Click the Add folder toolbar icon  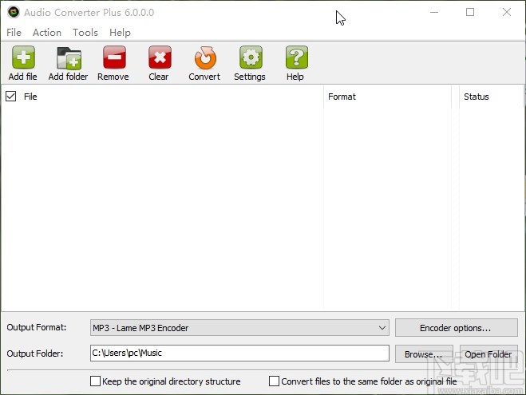click(x=69, y=57)
